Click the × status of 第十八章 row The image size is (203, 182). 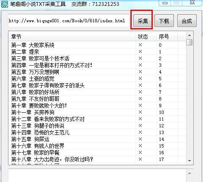point(140,159)
